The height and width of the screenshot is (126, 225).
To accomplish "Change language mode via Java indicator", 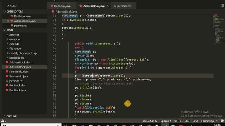I will (195, 121).
